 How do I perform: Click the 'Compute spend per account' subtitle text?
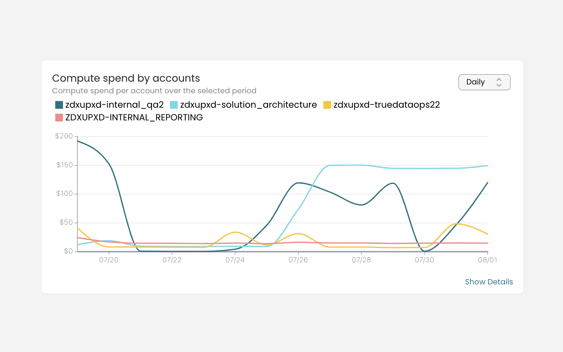(154, 91)
